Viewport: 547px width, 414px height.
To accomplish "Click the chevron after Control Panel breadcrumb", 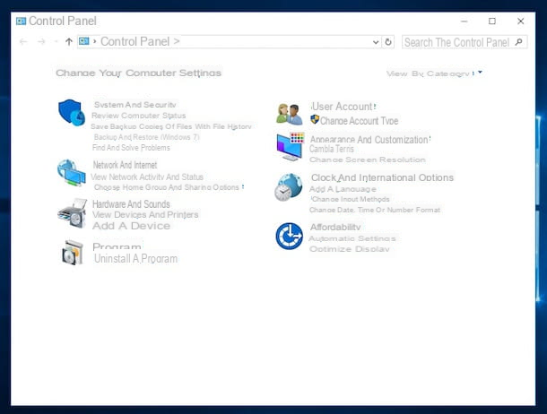I will click(x=177, y=41).
